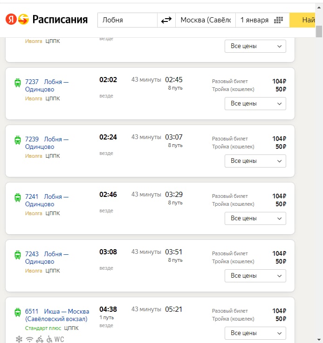Open 6511 Икша — Москва route link
This screenshot has height=343, width=323.
point(57,315)
